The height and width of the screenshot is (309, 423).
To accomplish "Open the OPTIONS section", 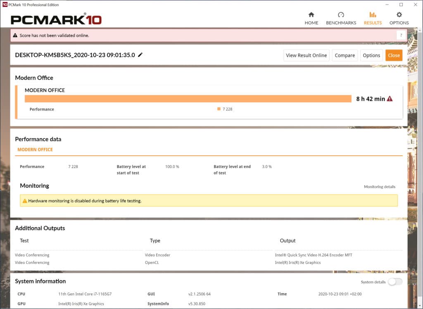I will coord(399,19).
